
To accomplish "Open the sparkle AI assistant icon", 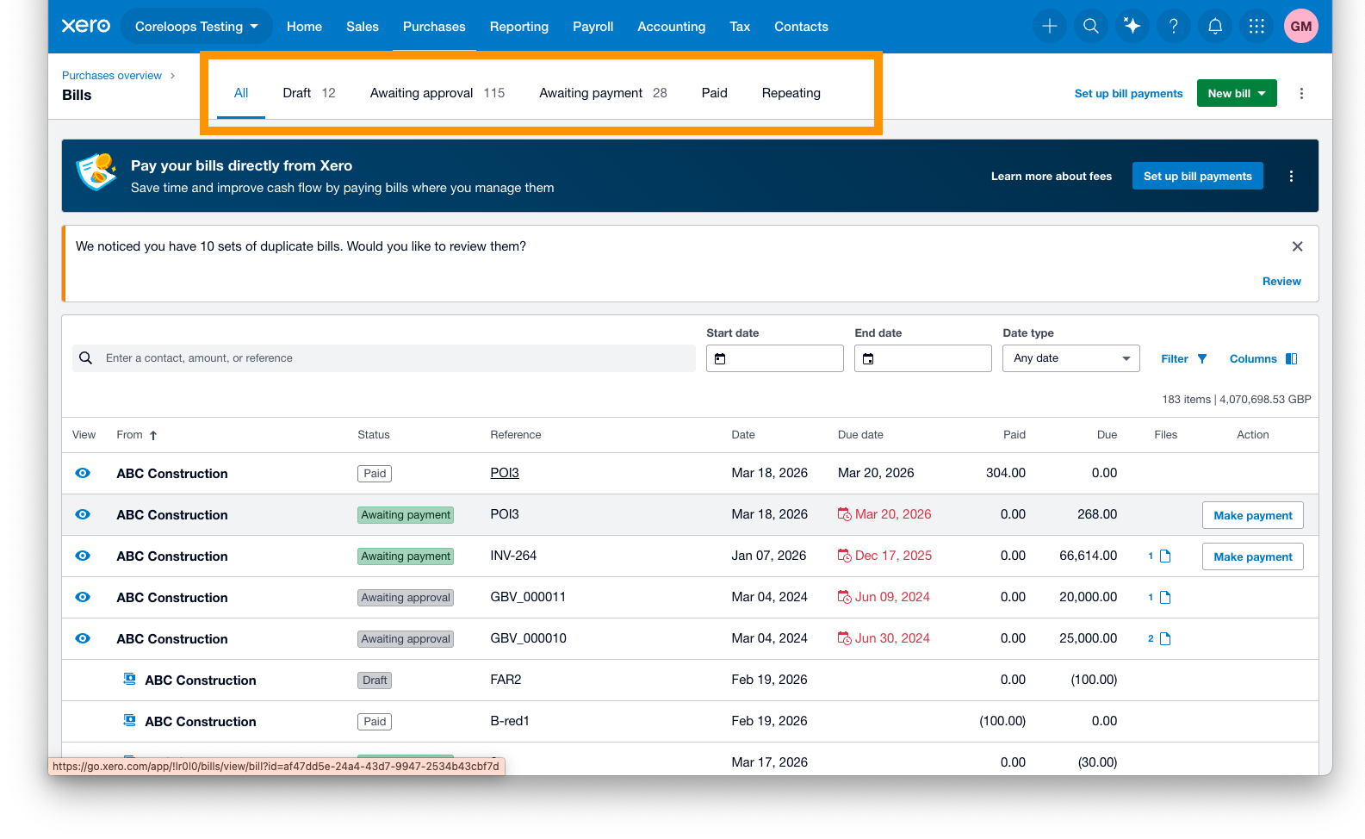I will pos(1132,27).
